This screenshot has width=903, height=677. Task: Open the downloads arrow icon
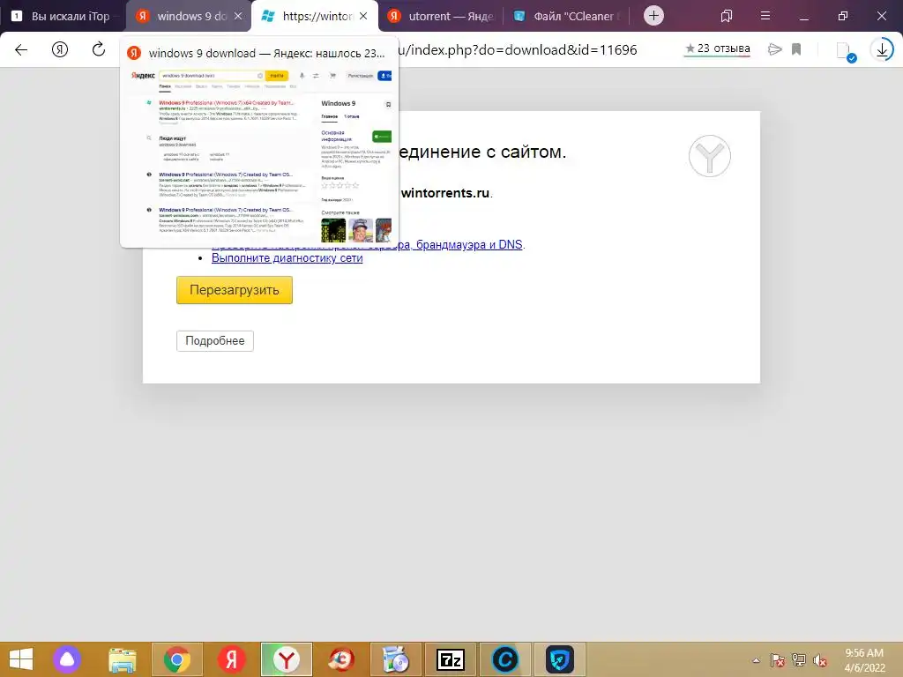coord(882,50)
